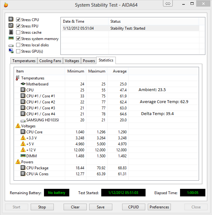This screenshot has height=215, width=212.
Task: Uncheck the Stress FPU checkbox
Action: click(x=18, y=26)
